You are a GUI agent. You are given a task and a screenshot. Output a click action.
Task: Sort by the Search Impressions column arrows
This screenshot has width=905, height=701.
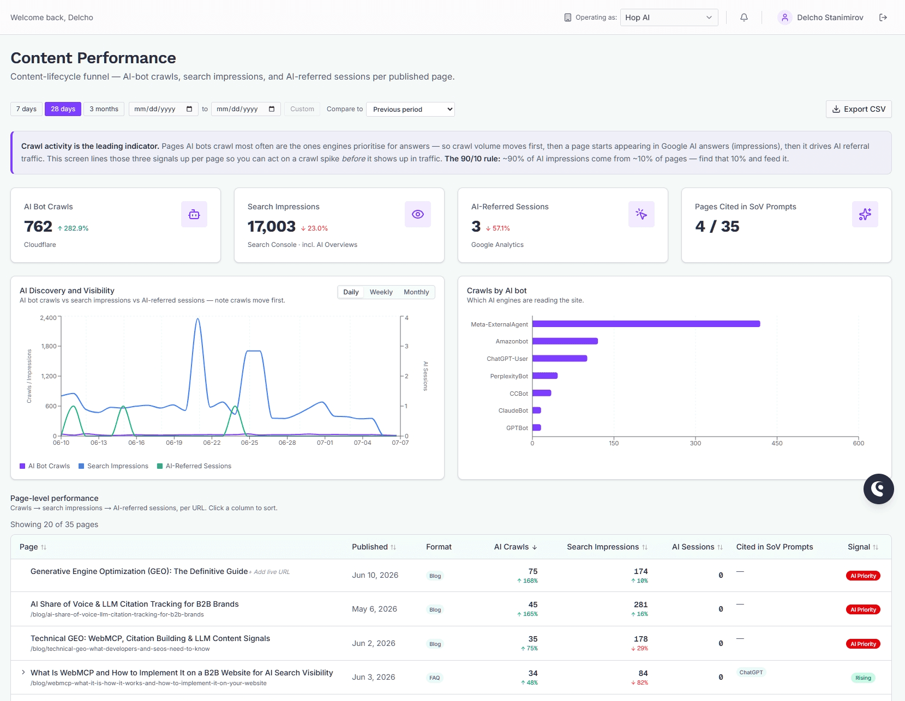(645, 547)
